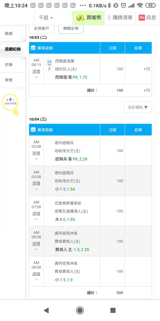160x321 pixels.
Task: Expand chevron under 西雅圖海鷹 game 詳情
Action: click(x=36, y=77)
